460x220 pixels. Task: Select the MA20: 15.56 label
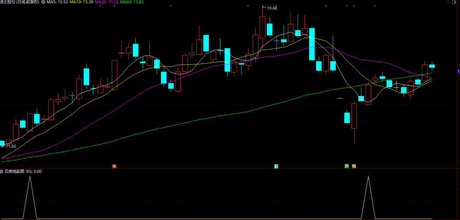106,2
